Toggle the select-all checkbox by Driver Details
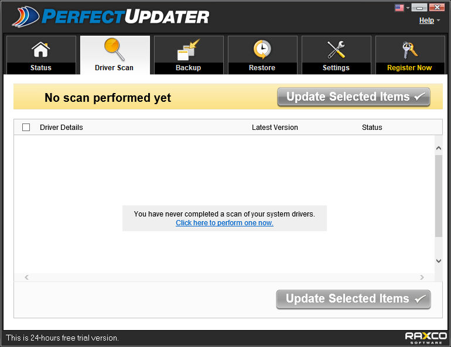This screenshot has height=347, width=451. click(26, 127)
